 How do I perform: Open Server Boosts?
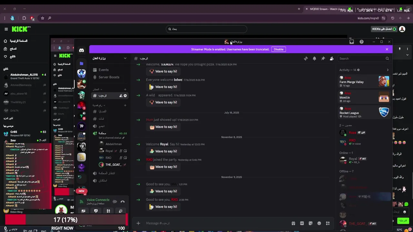pyautogui.click(x=109, y=77)
